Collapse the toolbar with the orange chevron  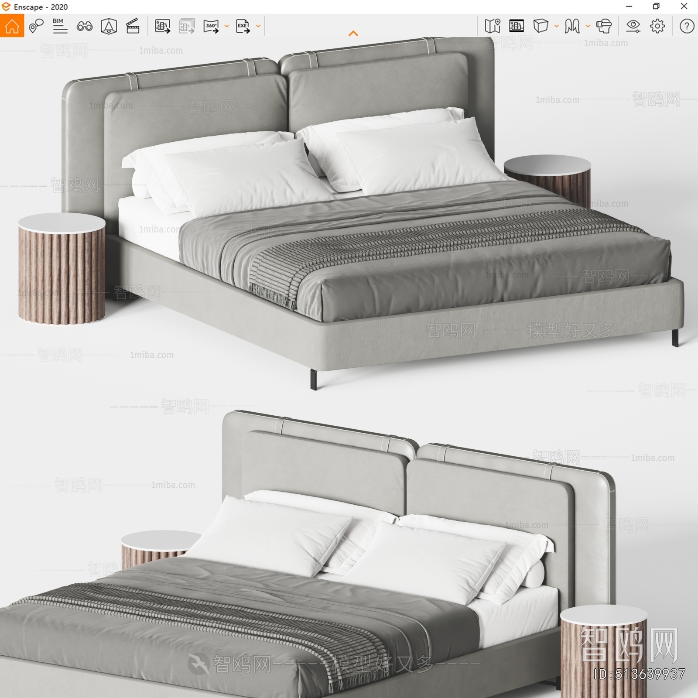coord(353,33)
